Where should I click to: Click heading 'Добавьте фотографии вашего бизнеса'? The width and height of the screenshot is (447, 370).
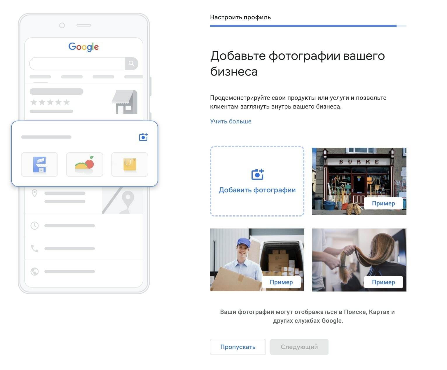click(298, 63)
